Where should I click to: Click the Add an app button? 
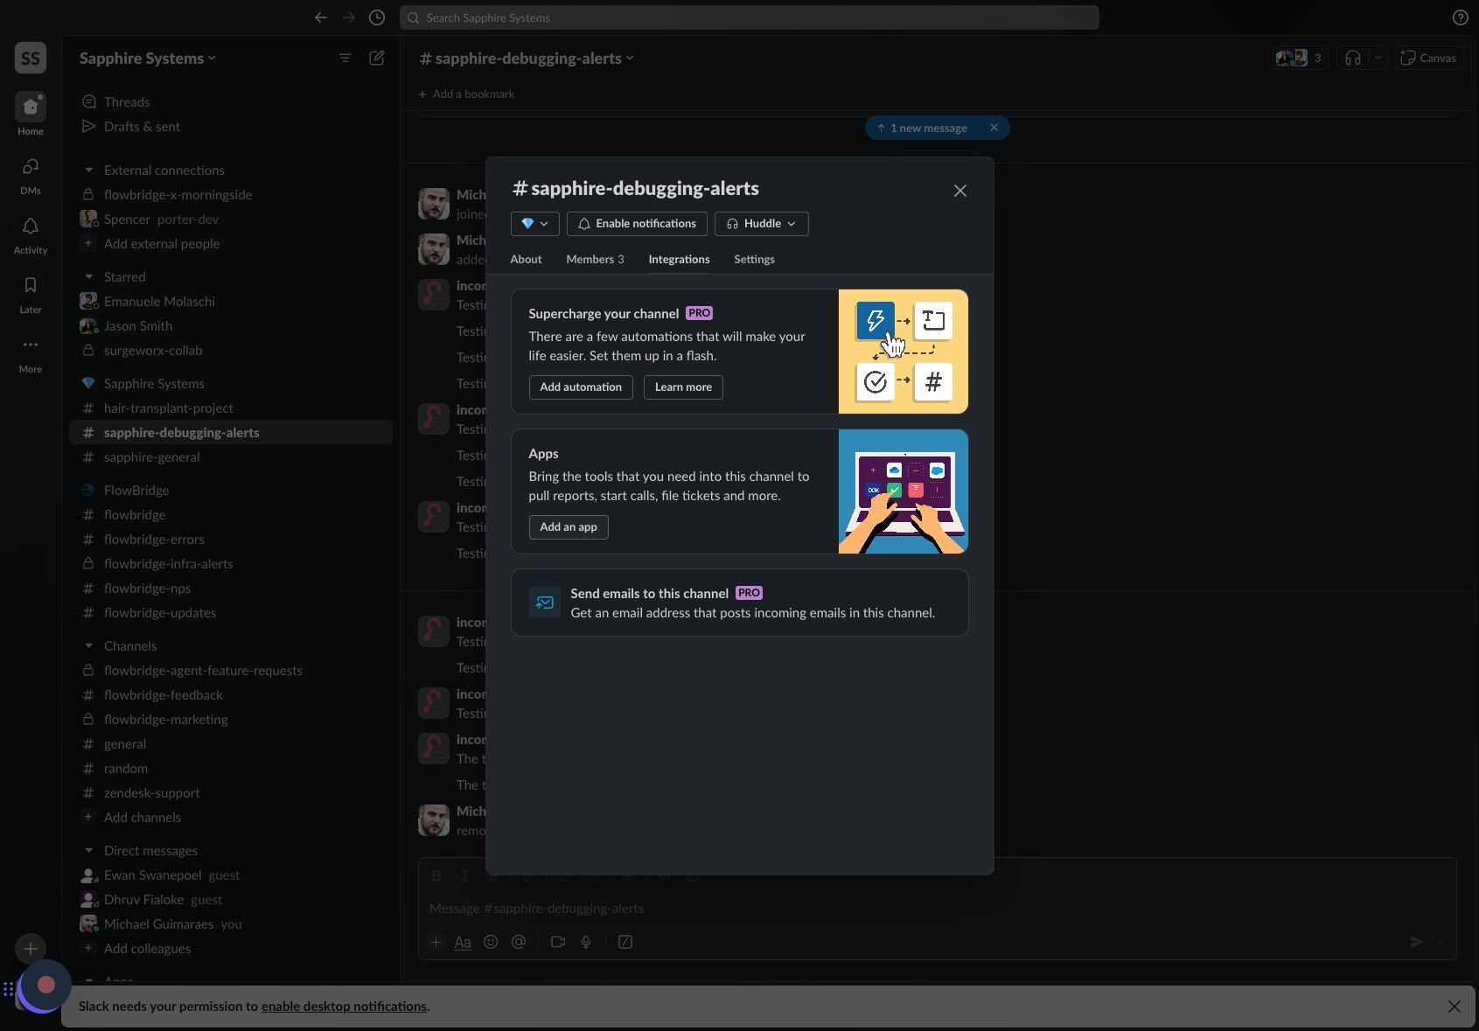569,527
